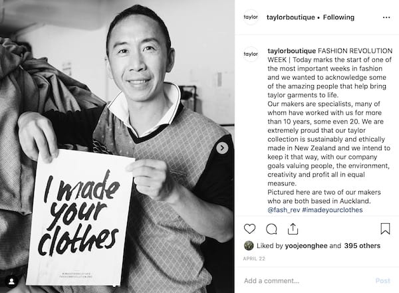Open the three-dots more options menu
Image resolution: width=399 pixels, height=293 pixels.
coord(386,17)
